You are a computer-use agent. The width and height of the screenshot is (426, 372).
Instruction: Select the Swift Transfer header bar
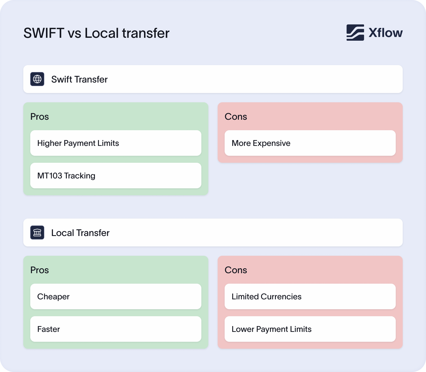coord(212,79)
